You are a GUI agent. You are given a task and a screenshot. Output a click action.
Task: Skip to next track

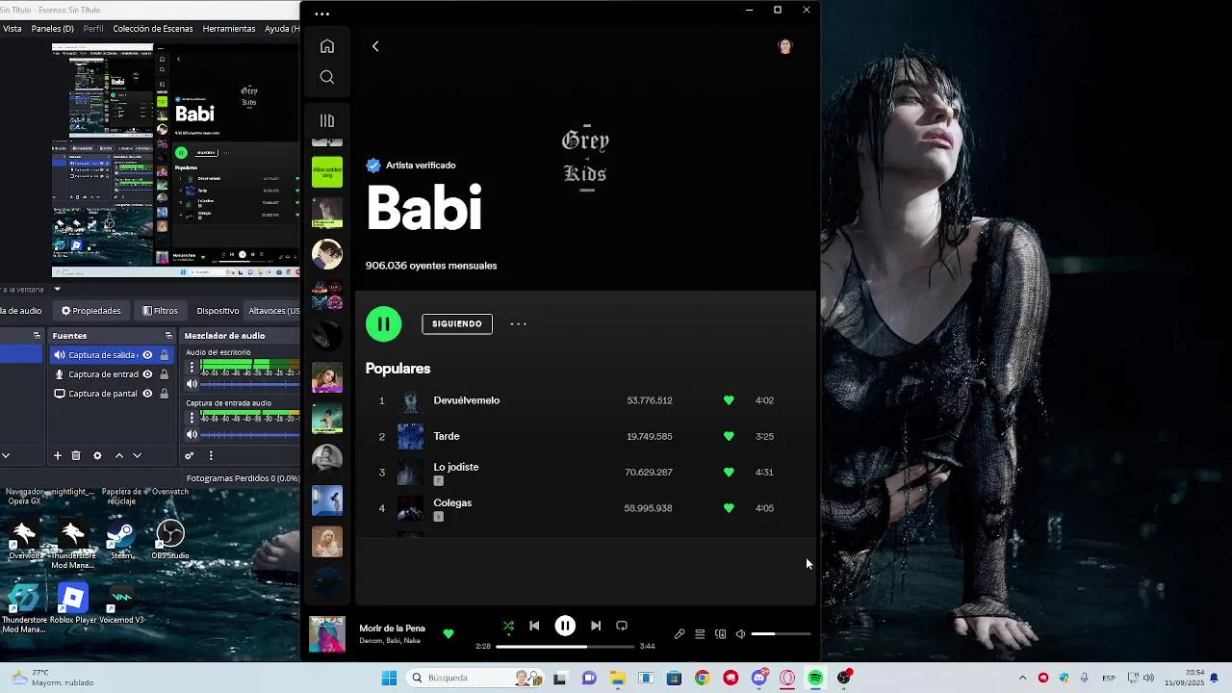(x=596, y=626)
